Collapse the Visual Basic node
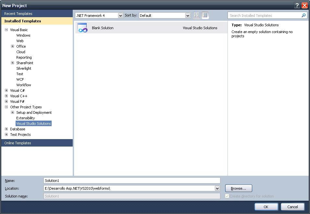 coord(6,30)
